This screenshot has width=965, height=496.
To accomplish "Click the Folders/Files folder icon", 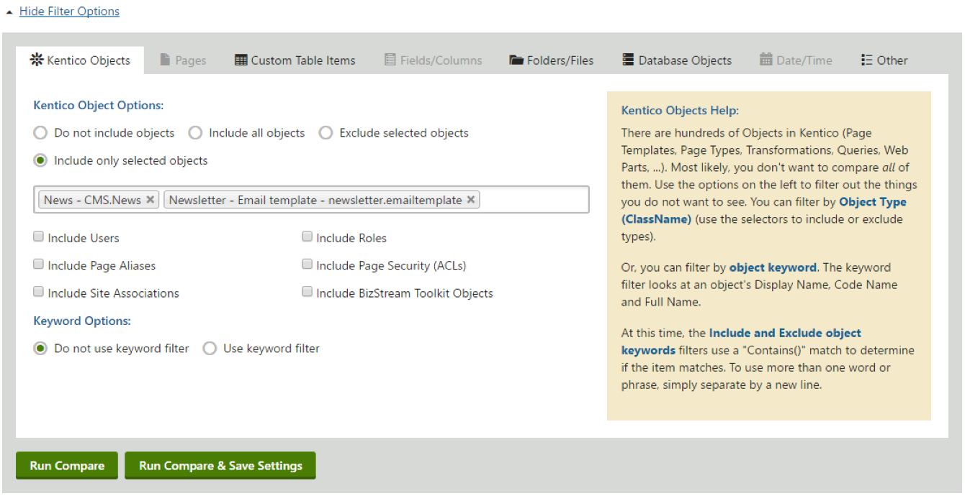I will pyautogui.click(x=516, y=60).
